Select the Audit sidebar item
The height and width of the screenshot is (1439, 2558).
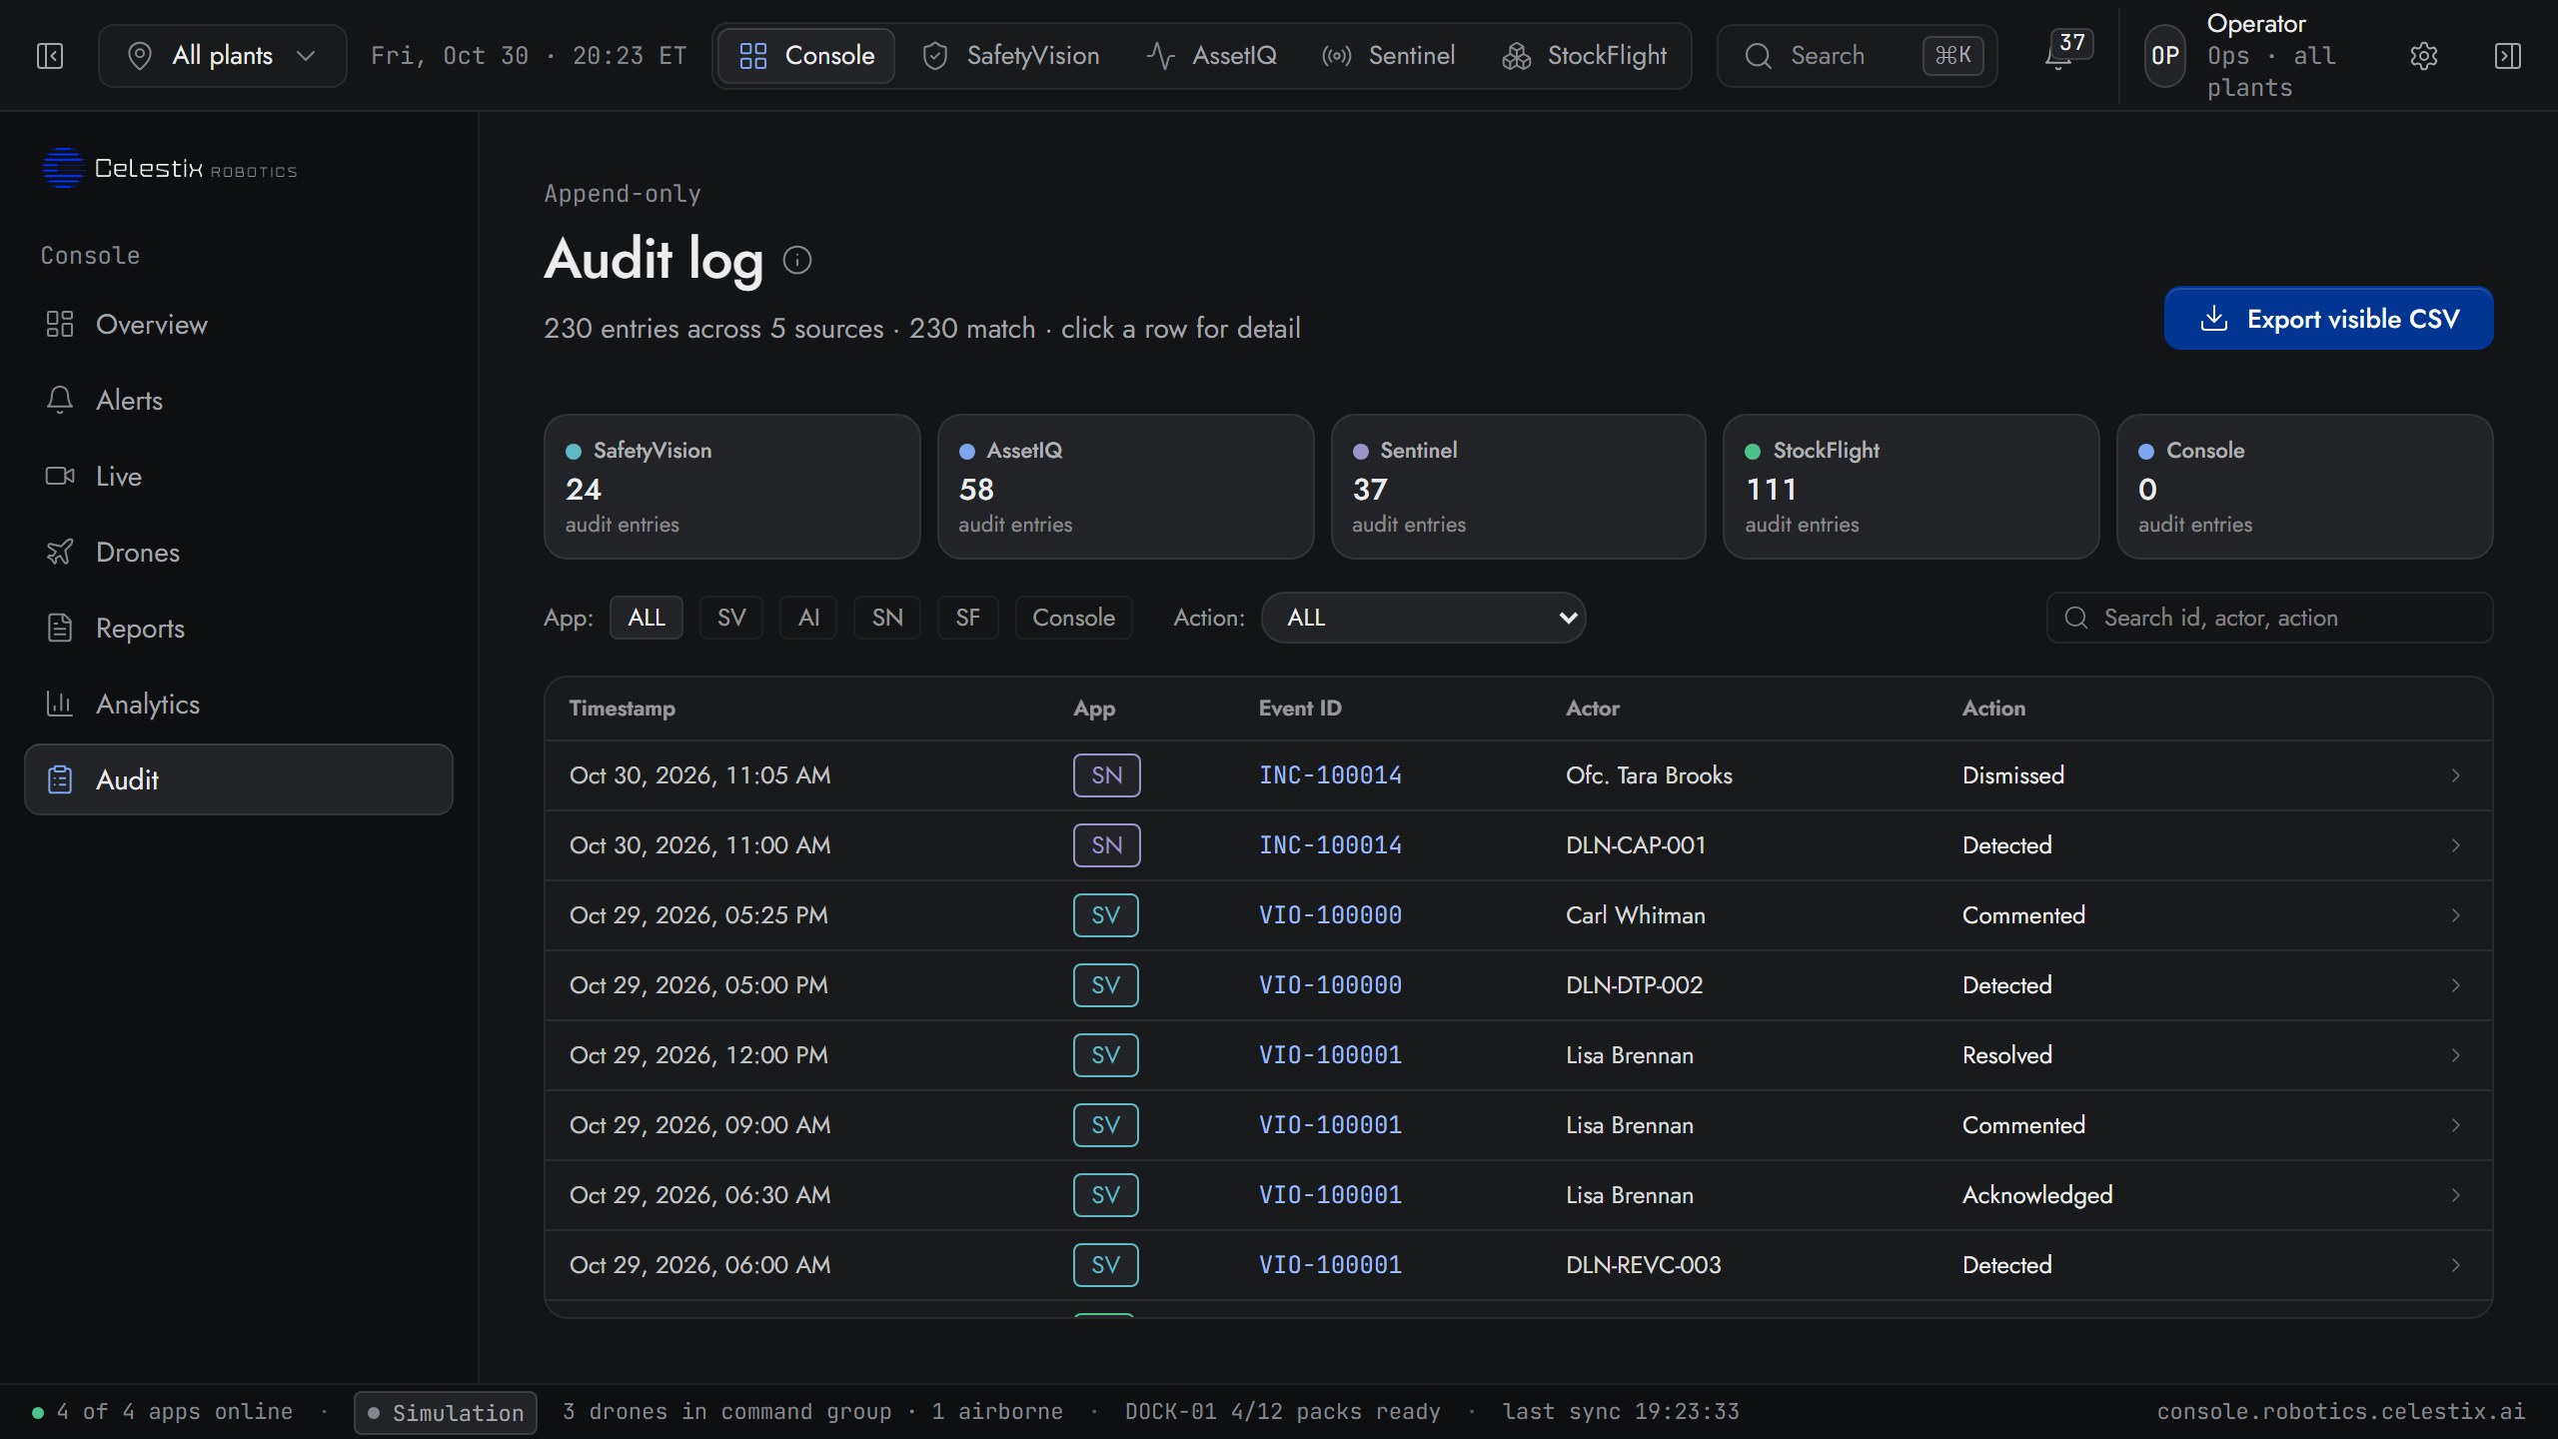(x=238, y=779)
